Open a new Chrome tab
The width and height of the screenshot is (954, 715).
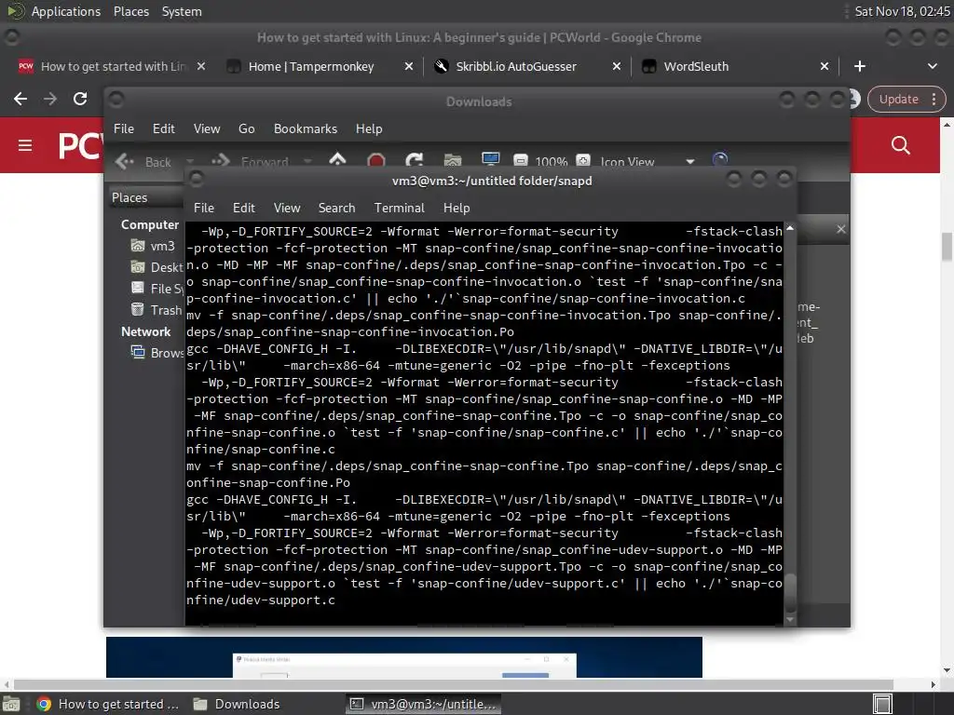860,66
